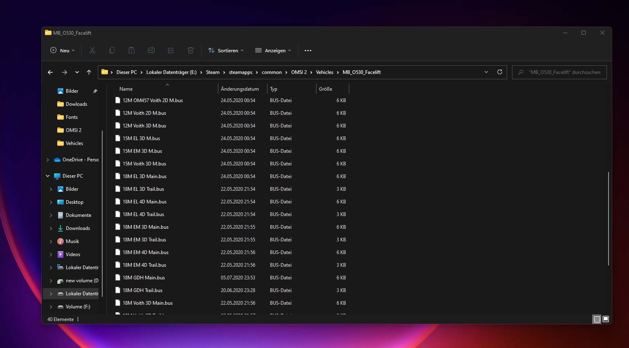Click the Rename icon in toolbar
Screen dimensions: 629x348
151,50
